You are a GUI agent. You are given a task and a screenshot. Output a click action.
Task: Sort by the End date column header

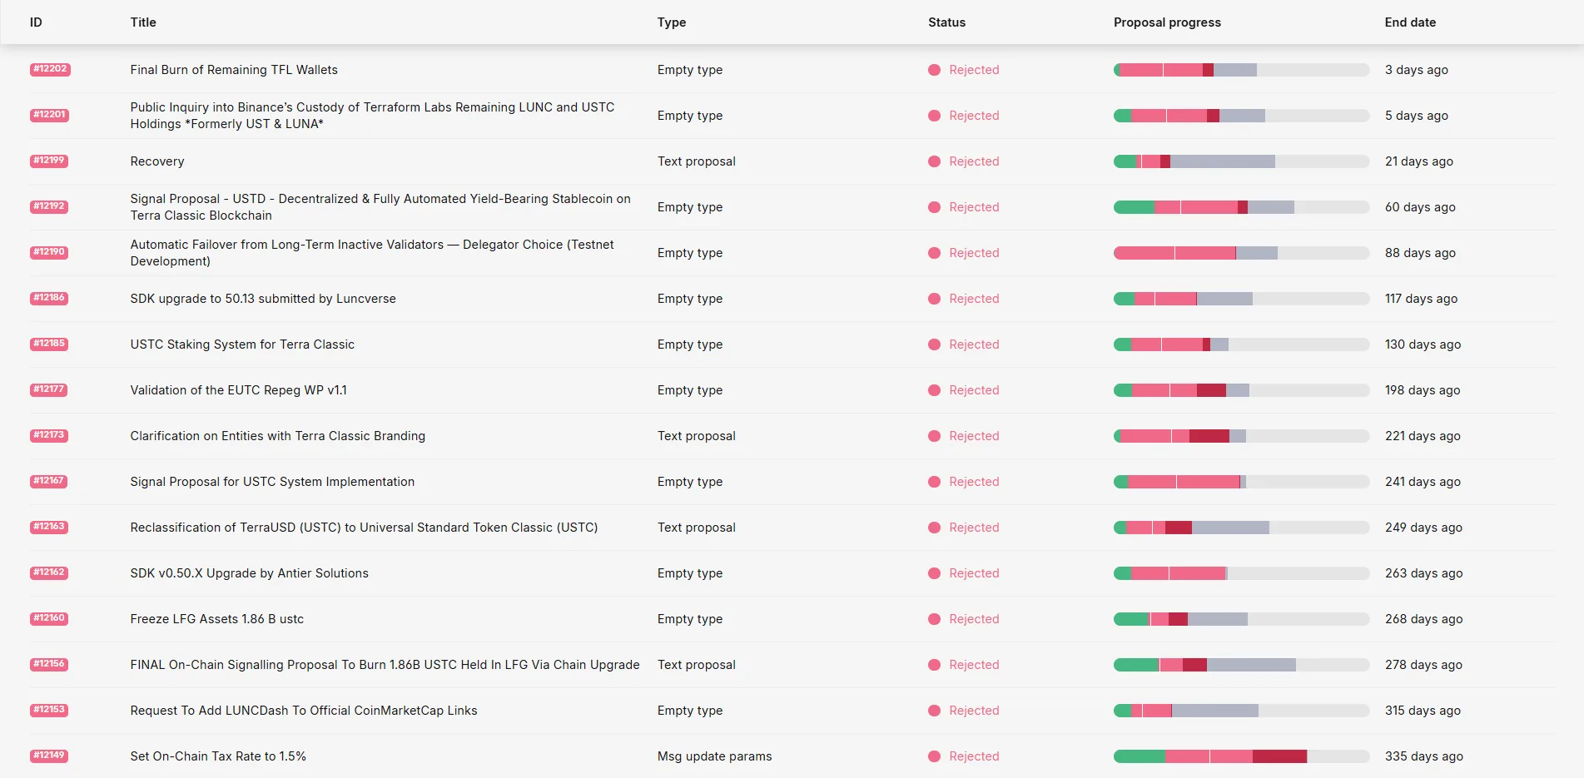[x=1410, y=22]
